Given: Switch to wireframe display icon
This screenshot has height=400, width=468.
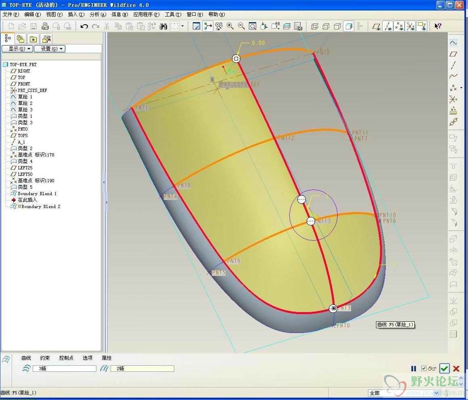Looking at the screenshot, I should coord(315,26).
